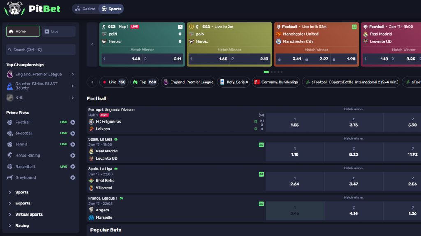Bet draw 8.25 in Real Madrid vs Levante row
Screen dimensions: 421x236
(x=354, y=152)
